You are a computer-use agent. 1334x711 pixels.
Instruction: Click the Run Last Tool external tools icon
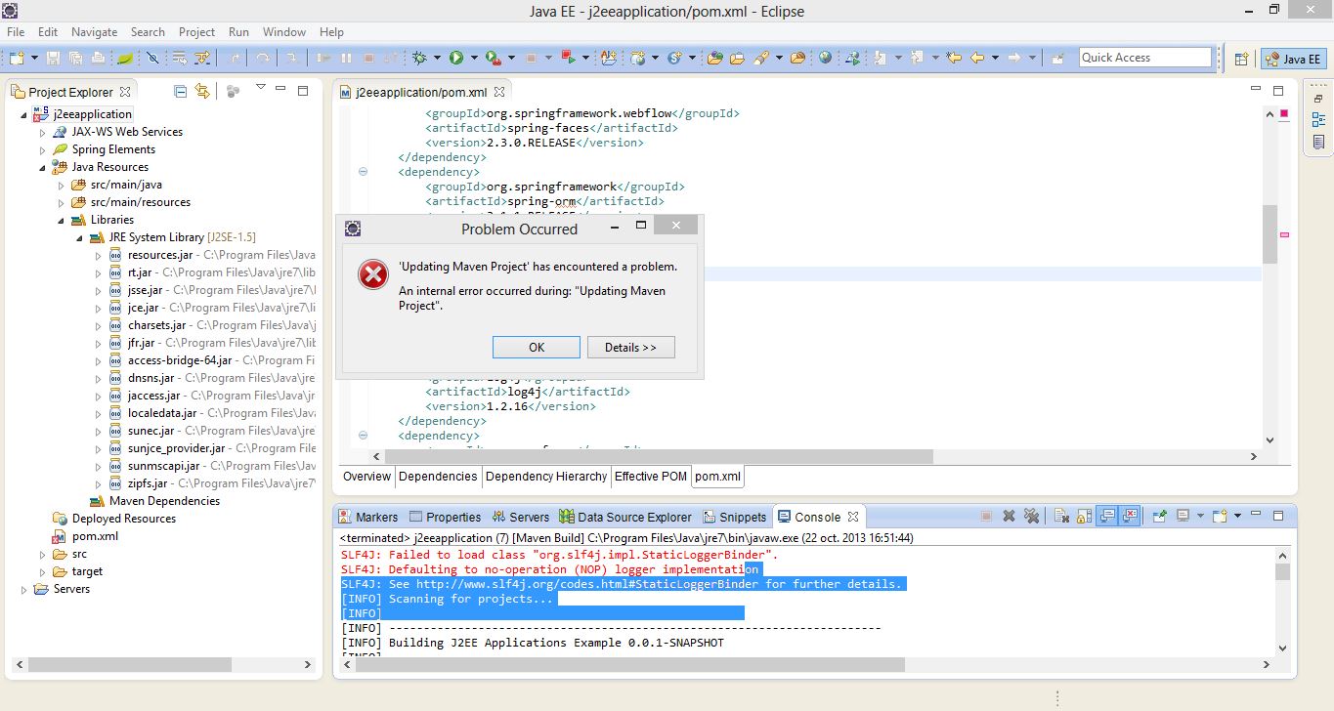pyautogui.click(x=492, y=58)
